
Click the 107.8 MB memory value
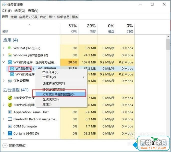[89, 62]
